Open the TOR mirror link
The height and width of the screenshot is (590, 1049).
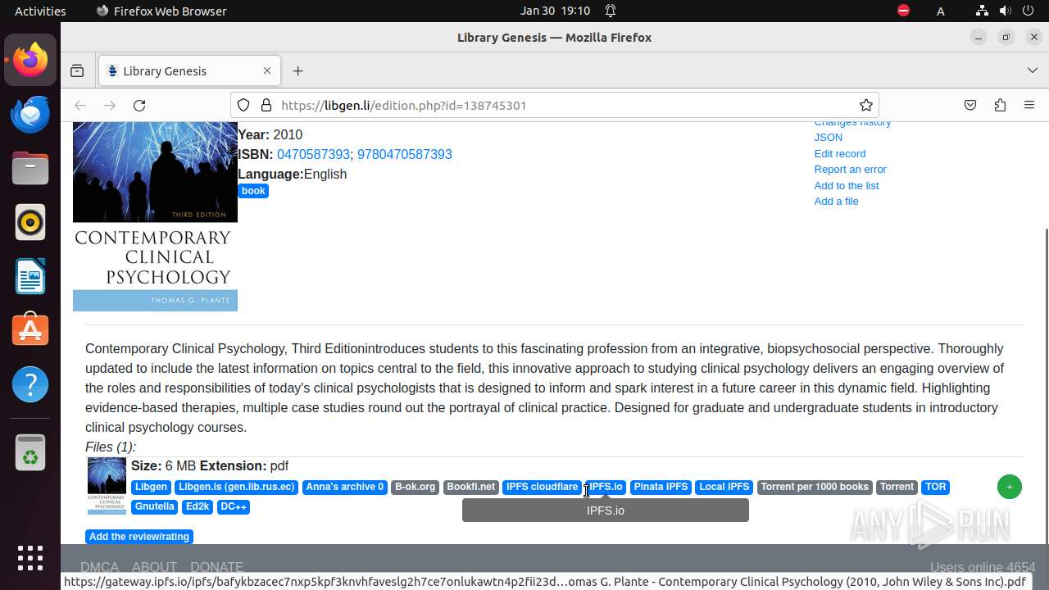(935, 487)
